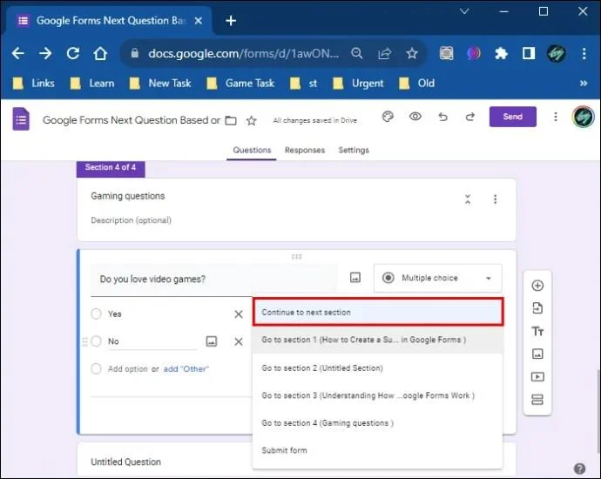
Task: Open the extensions puzzle icon
Action: 501,53
